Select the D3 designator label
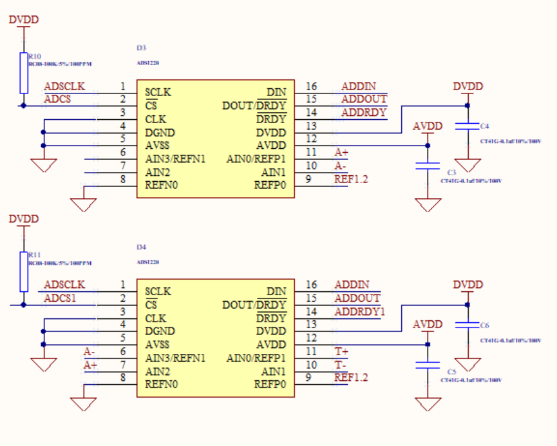 (x=142, y=48)
